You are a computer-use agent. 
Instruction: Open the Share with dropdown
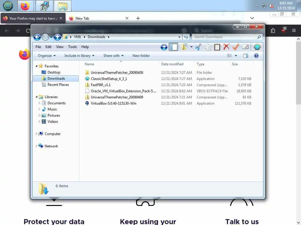point(113,56)
